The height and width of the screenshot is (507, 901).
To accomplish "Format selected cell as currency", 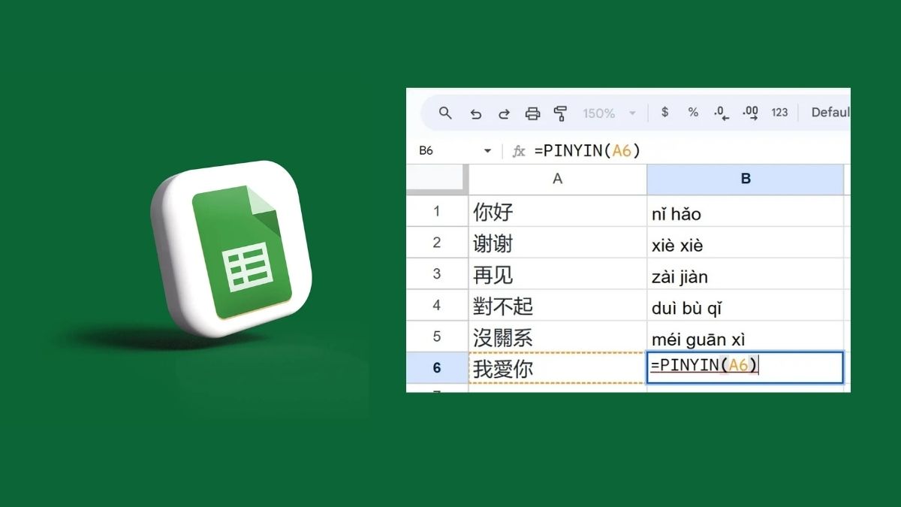I will pos(664,113).
